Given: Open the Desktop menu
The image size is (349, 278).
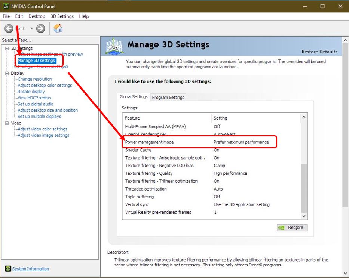Looking at the screenshot, I should click(x=37, y=16).
